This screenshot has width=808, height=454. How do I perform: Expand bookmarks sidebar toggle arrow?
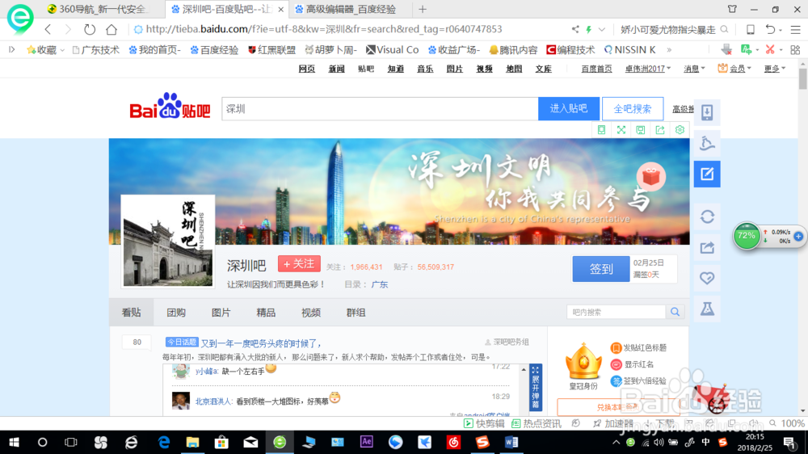point(12,49)
